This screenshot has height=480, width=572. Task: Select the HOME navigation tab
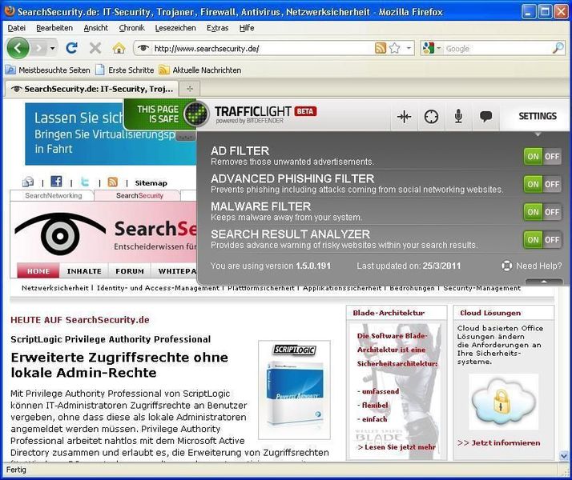38,271
